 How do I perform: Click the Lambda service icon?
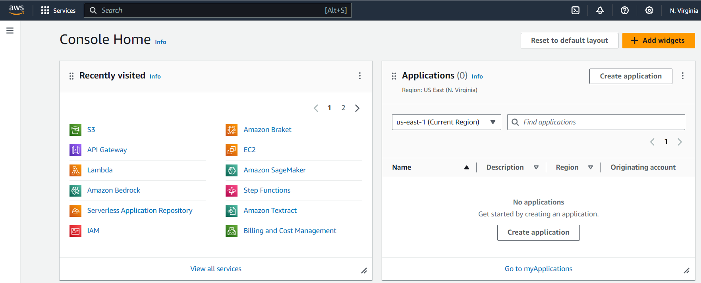(x=75, y=170)
